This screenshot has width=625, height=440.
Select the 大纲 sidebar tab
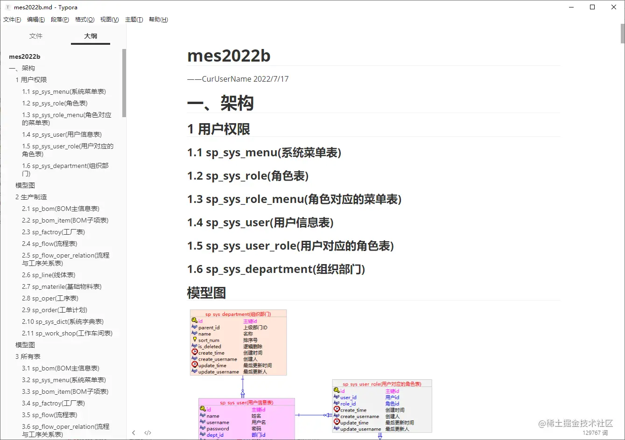point(90,36)
